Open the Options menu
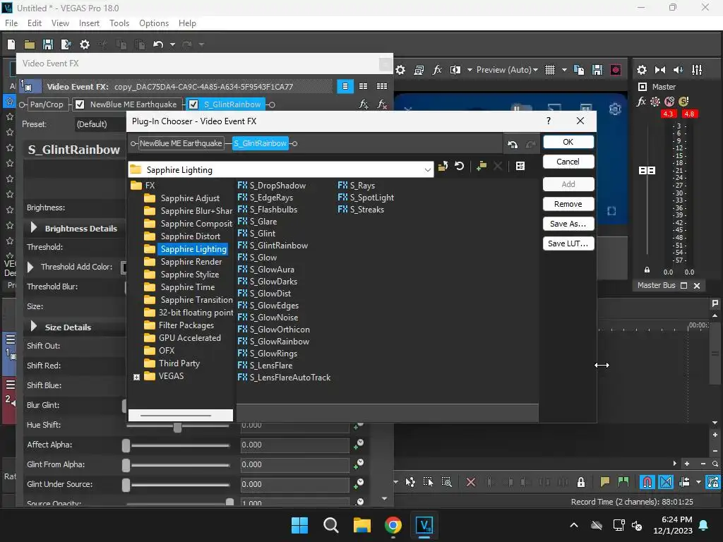 point(153,23)
